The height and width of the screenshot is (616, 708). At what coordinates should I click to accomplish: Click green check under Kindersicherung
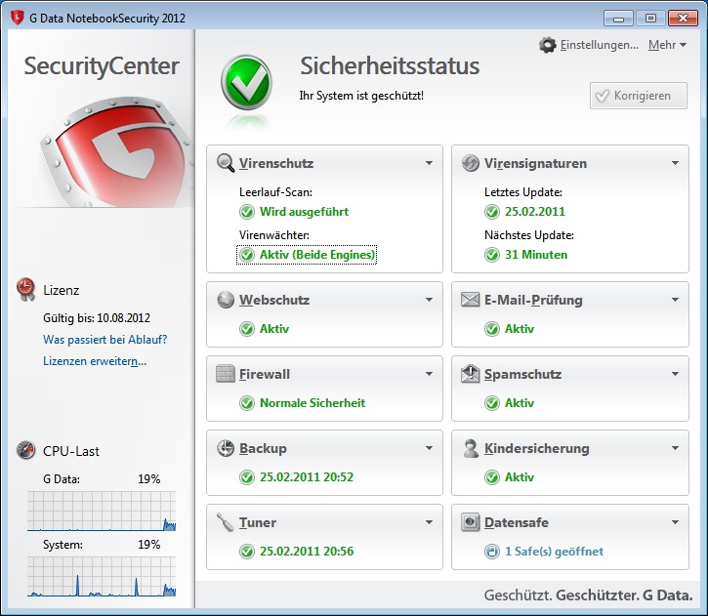coord(492,477)
